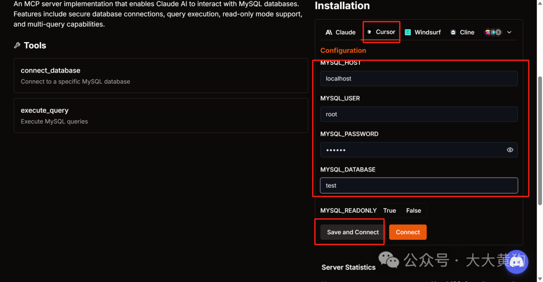The image size is (543, 282).
Task: Select the Cline tab
Action: (463, 32)
